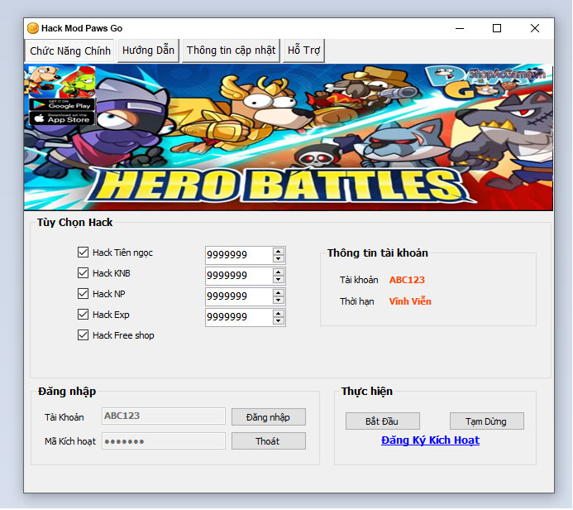Focus the Hack KNB amount field

(x=239, y=276)
